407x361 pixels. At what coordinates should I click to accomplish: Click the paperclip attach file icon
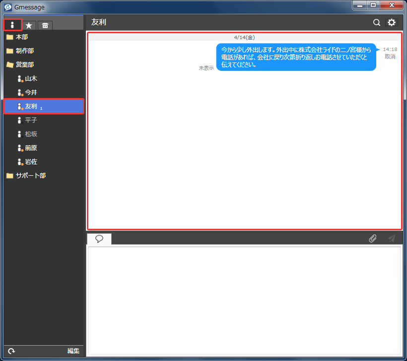coord(372,238)
